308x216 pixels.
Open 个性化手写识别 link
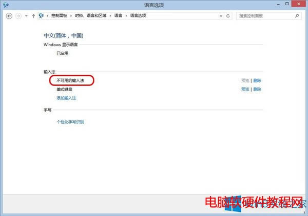point(70,122)
